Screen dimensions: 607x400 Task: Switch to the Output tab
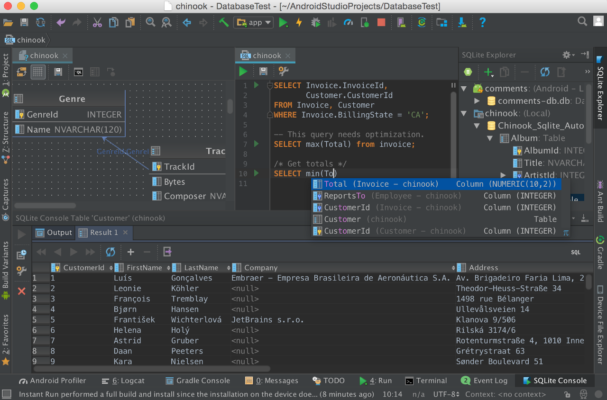pyautogui.click(x=54, y=233)
